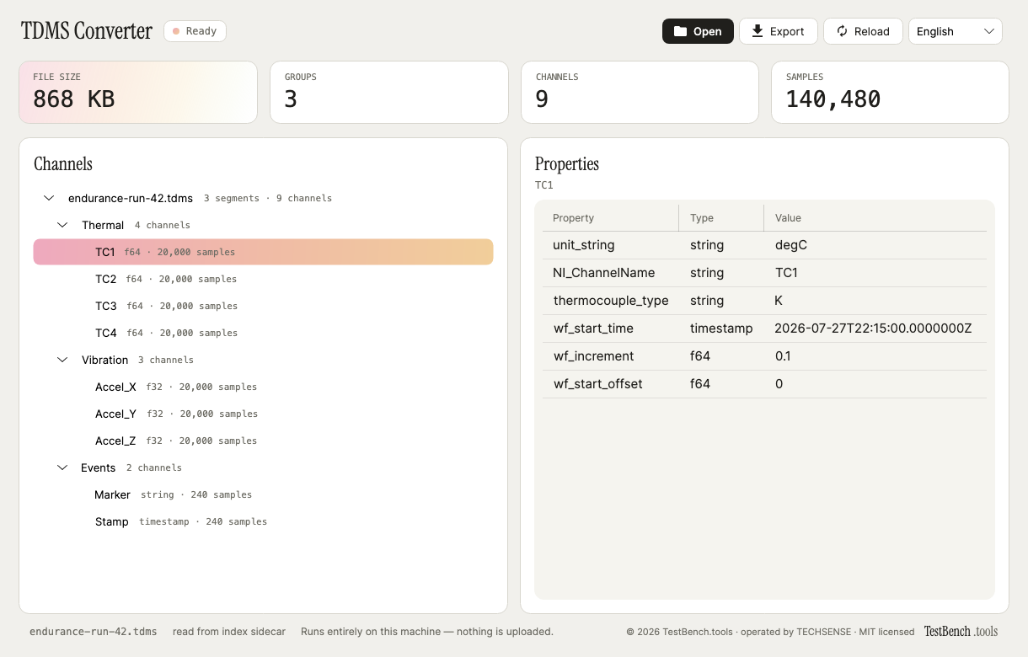Collapse the Events group chevron
The height and width of the screenshot is (657, 1028).
62,467
